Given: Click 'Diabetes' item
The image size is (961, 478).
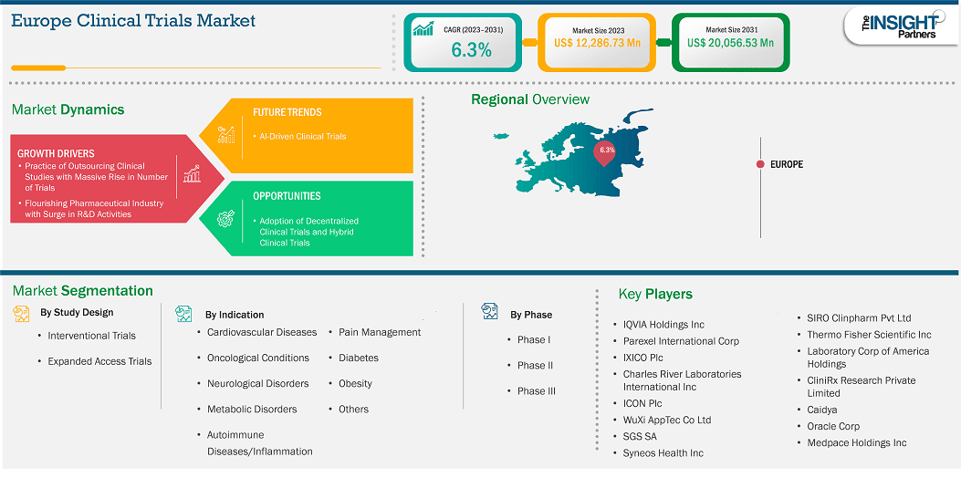Looking at the screenshot, I should [359, 358].
